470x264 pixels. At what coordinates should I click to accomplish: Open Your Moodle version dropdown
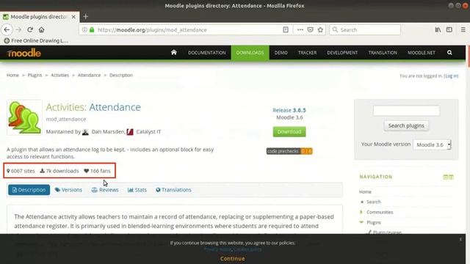coord(432,144)
